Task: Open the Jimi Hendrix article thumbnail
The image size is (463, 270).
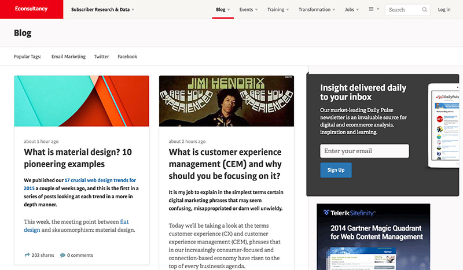Action: (226, 101)
